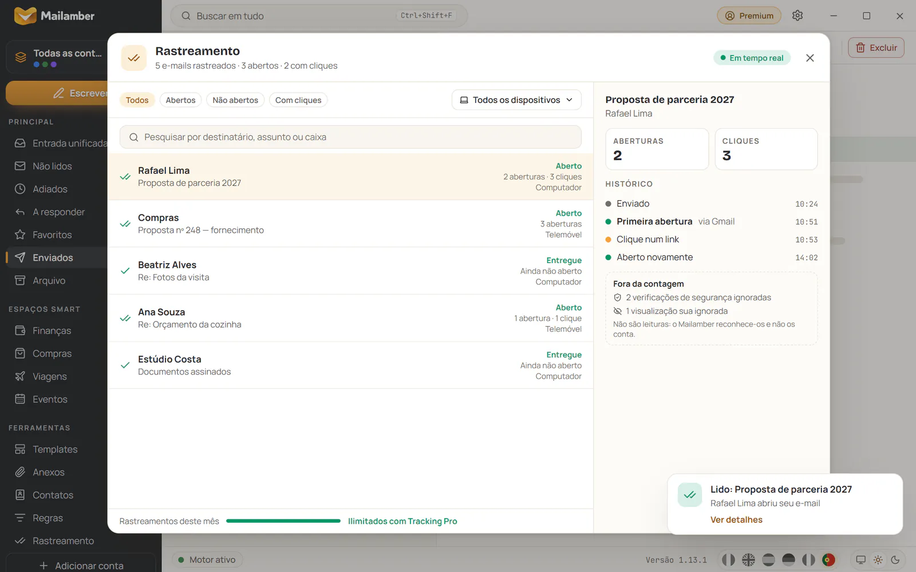Show only Com cliques emails

(298, 100)
